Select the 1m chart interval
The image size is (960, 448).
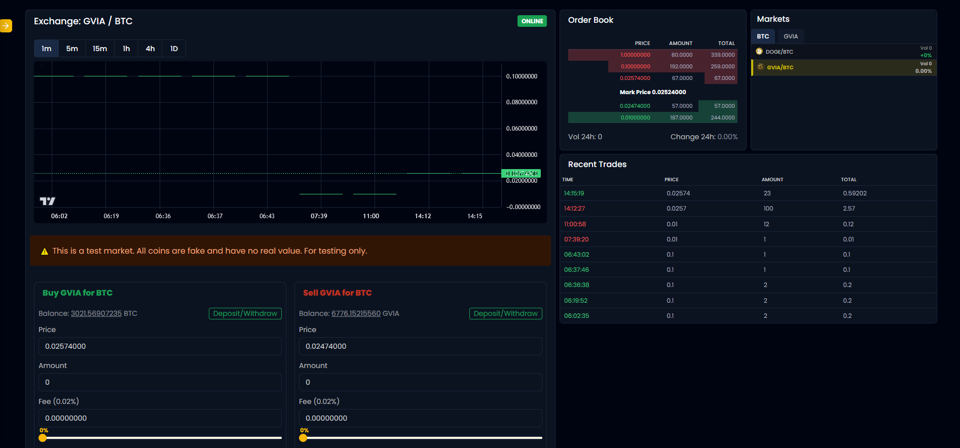click(47, 49)
